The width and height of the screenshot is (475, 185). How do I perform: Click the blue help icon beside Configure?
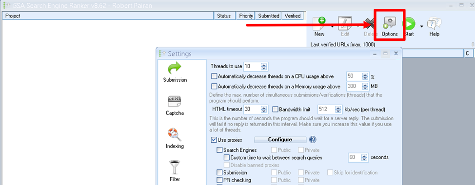[x=313, y=140]
